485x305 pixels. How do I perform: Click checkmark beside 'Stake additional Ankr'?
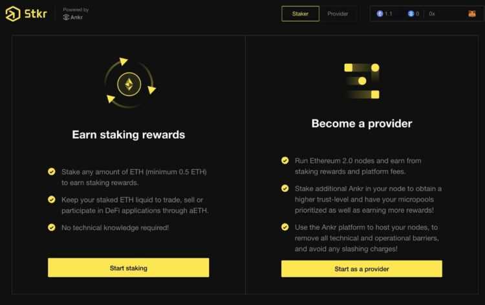point(285,188)
